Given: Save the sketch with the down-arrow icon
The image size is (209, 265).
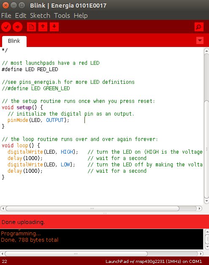Looking at the screenshot, I should [x=54, y=27].
